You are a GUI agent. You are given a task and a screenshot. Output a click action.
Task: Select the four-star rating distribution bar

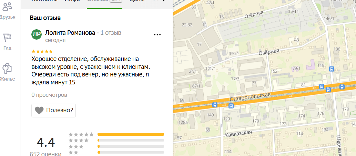(131, 141)
